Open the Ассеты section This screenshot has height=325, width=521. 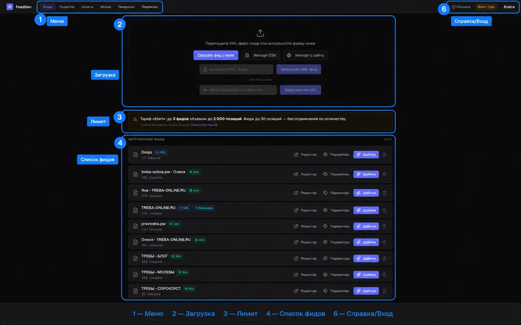click(x=87, y=7)
